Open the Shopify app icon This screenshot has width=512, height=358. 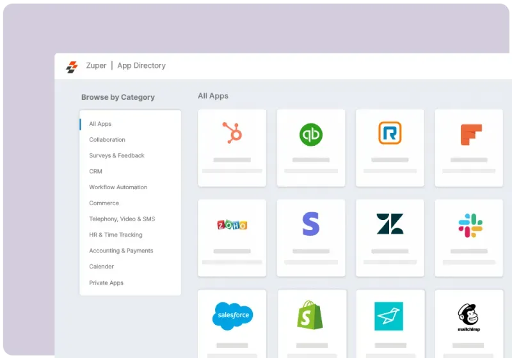(x=310, y=316)
